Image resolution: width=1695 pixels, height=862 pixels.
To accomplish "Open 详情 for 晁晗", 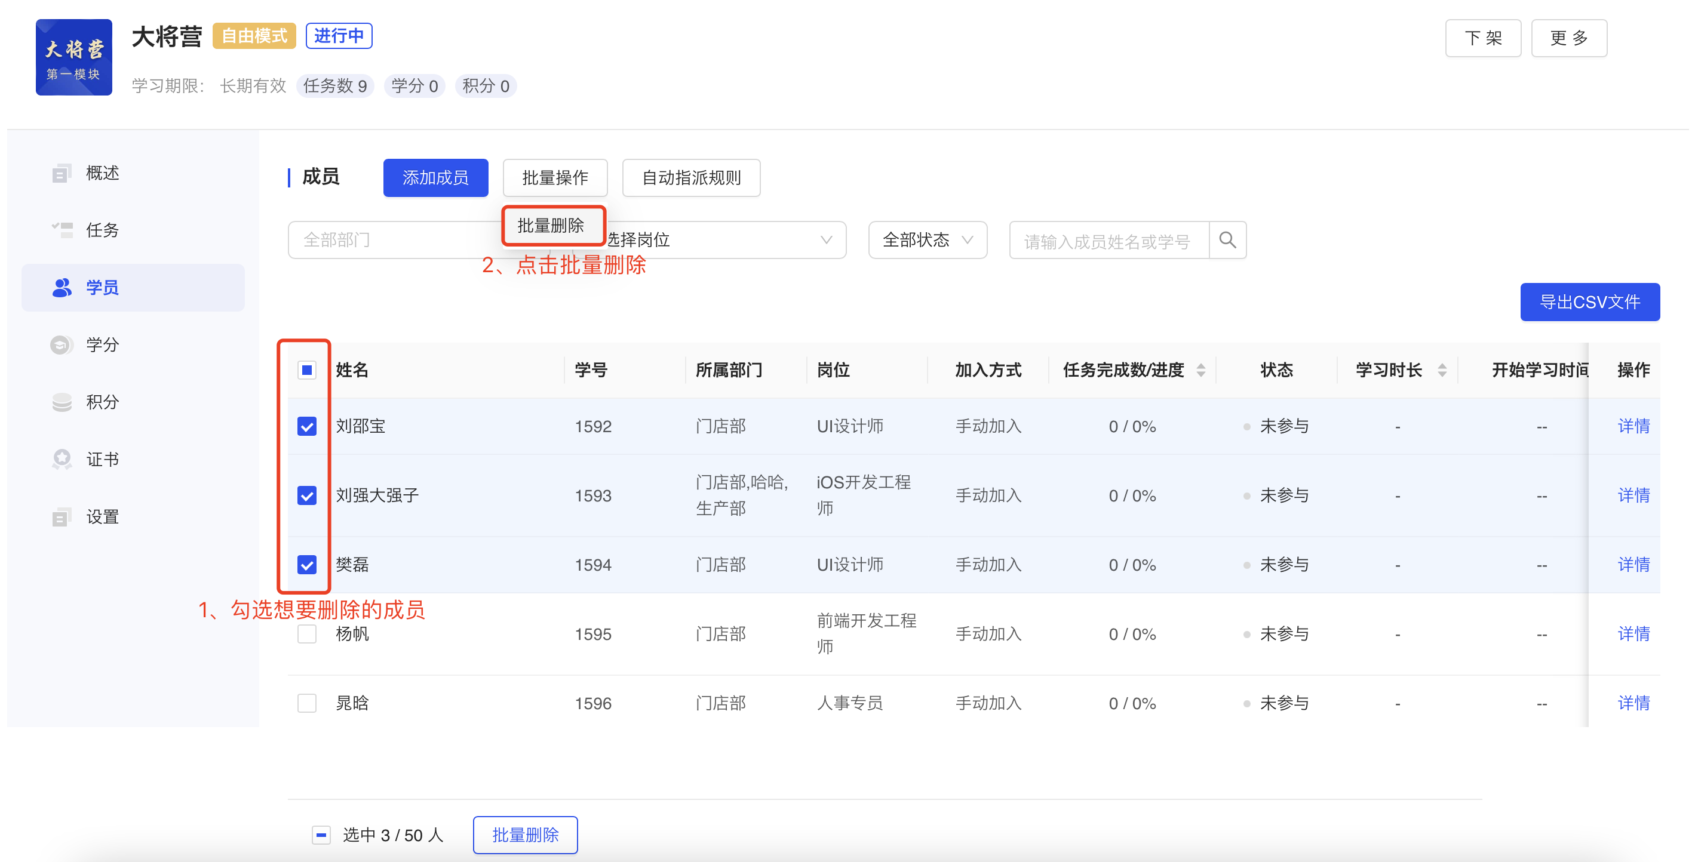I will pos(1633,703).
